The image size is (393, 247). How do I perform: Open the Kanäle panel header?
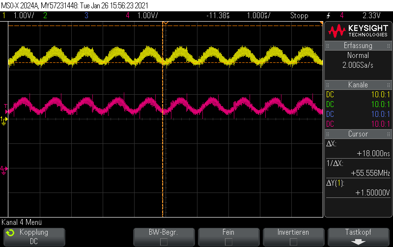[358, 85]
